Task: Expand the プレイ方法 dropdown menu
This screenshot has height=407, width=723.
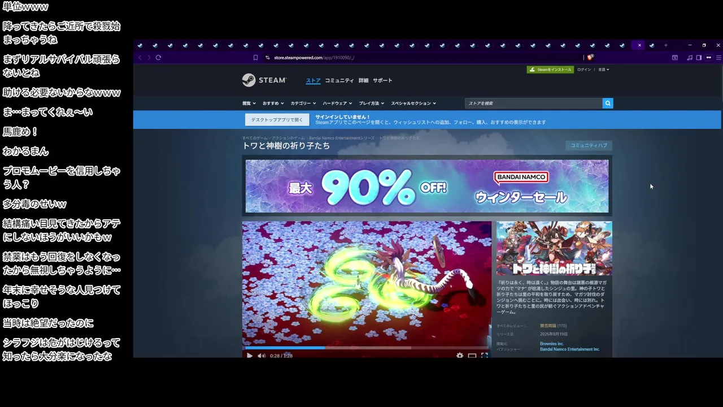Action: click(x=371, y=103)
